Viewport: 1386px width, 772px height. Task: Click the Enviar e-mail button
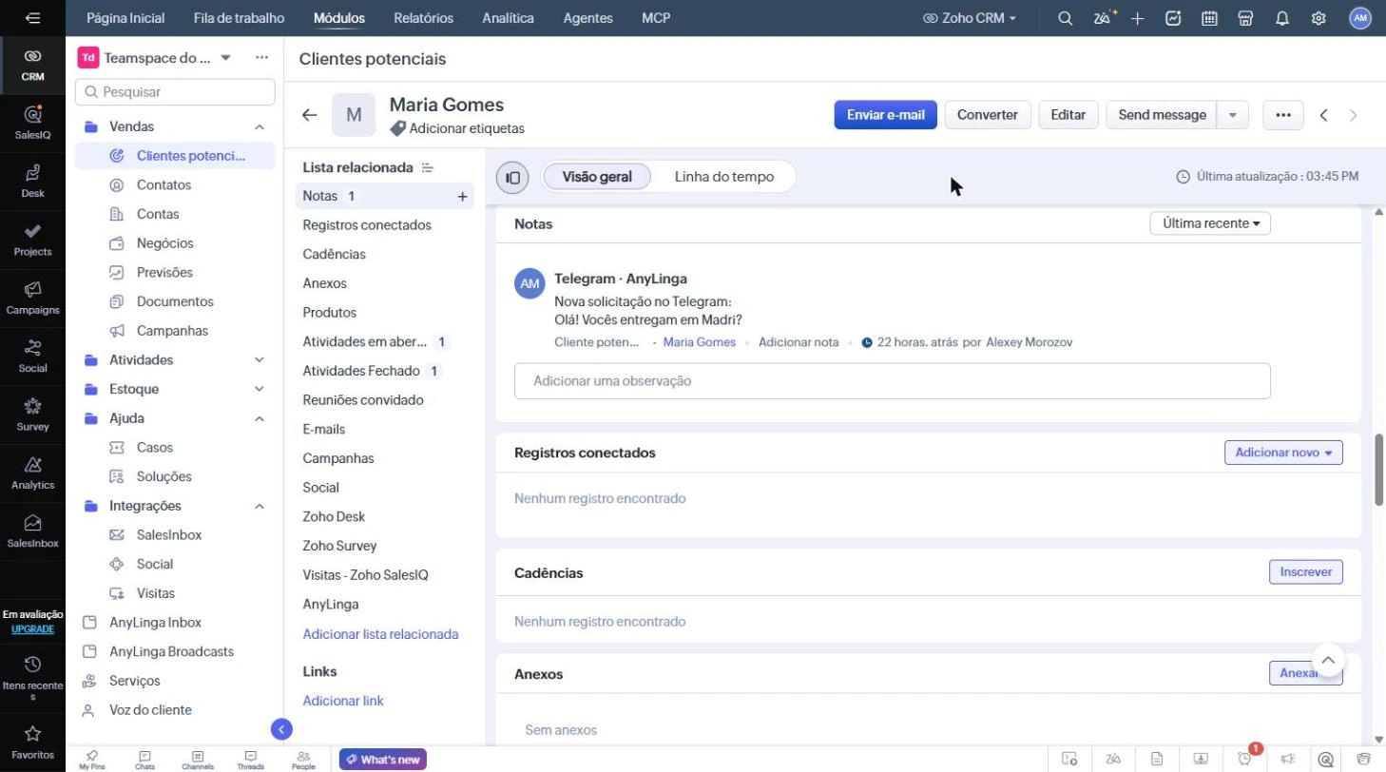tap(886, 115)
